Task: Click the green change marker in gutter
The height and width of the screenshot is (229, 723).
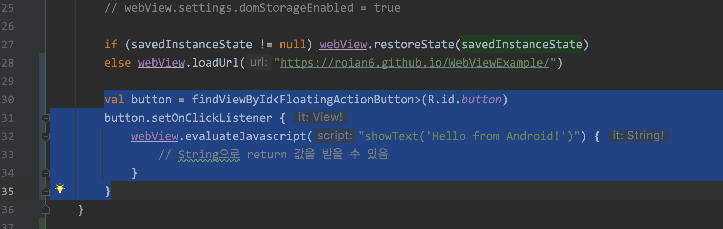Action: [x=42, y=224]
